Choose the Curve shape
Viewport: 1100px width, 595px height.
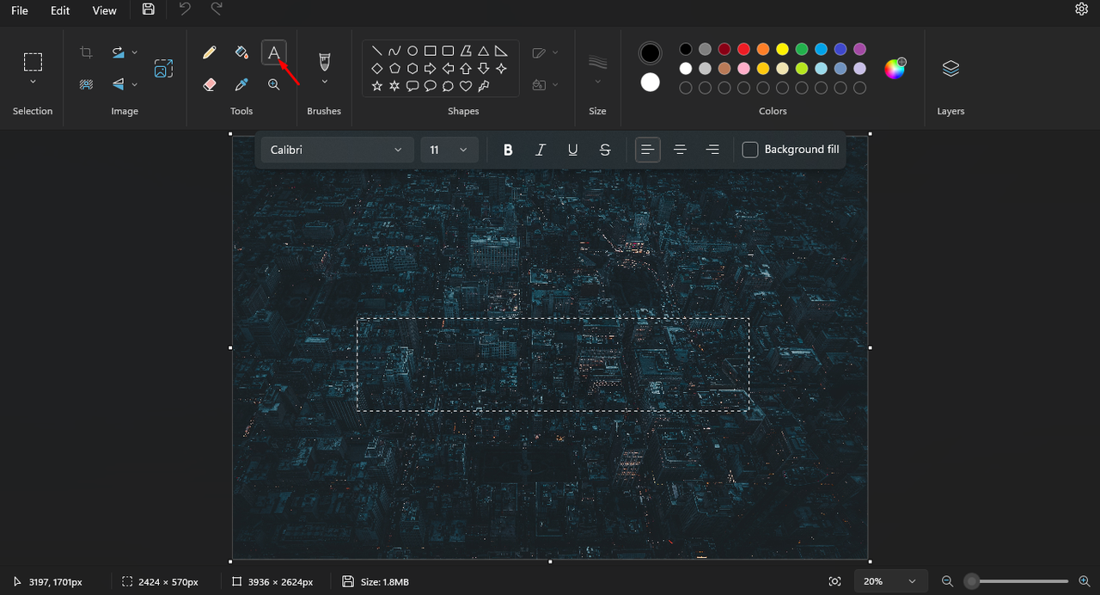394,51
